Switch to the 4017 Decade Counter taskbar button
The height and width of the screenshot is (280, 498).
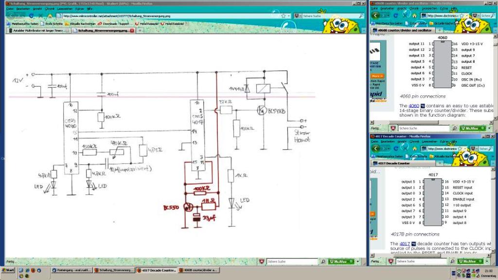click(157, 270)
